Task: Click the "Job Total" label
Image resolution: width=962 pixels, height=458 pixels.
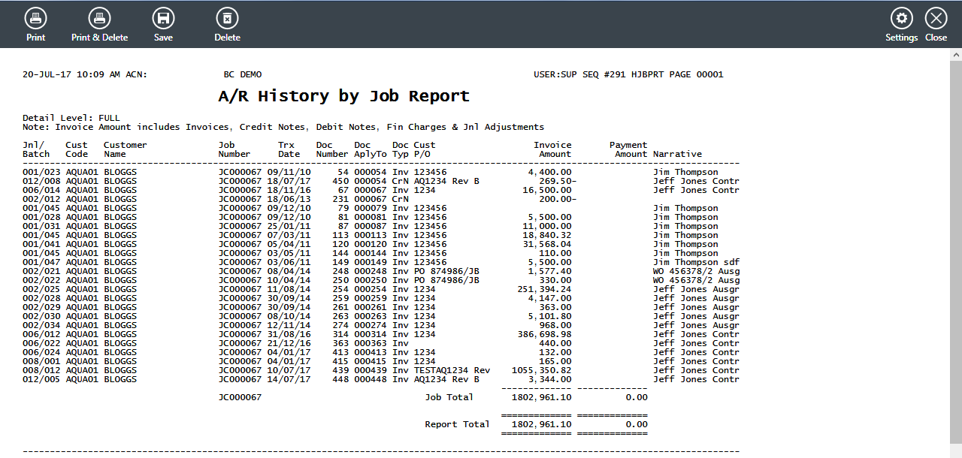Action: pos(449,397)
